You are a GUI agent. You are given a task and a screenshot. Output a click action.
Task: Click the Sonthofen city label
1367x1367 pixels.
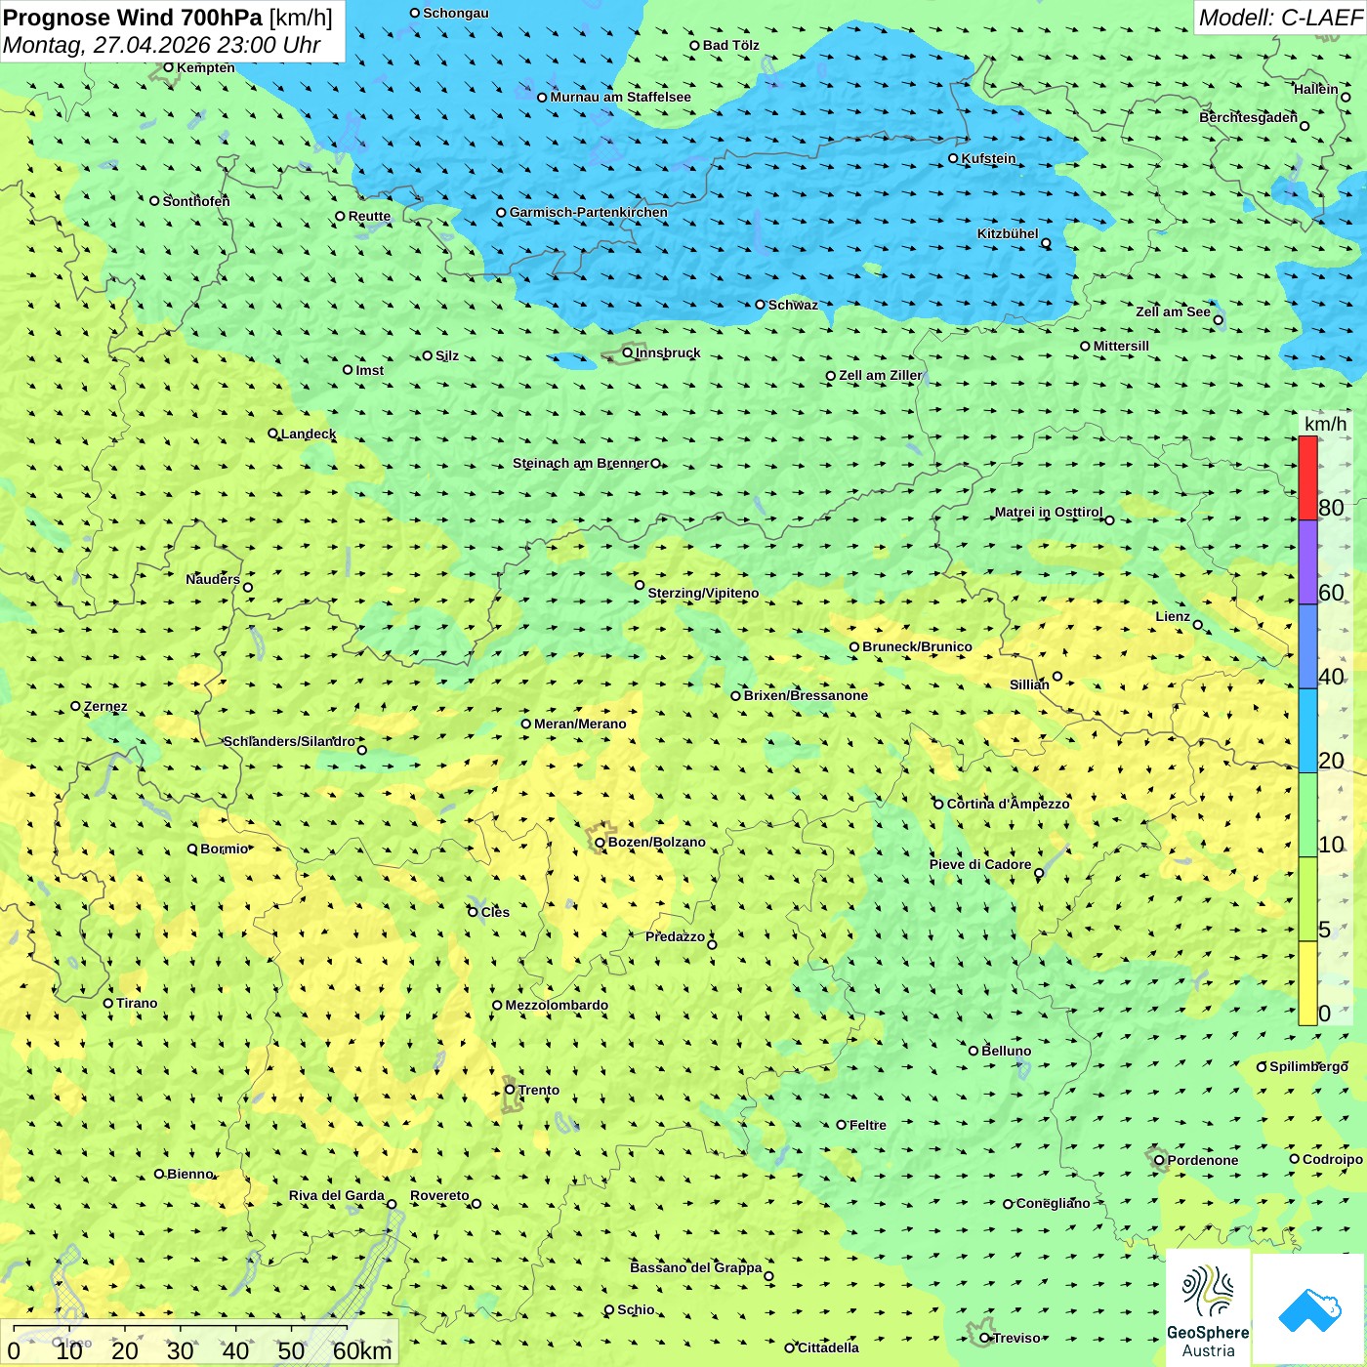tap(196, 201)
